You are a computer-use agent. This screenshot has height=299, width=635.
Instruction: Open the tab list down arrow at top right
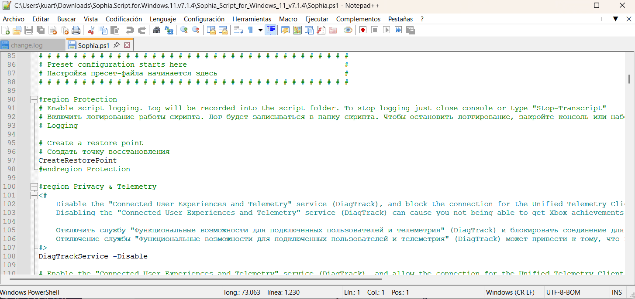[615, 19]
